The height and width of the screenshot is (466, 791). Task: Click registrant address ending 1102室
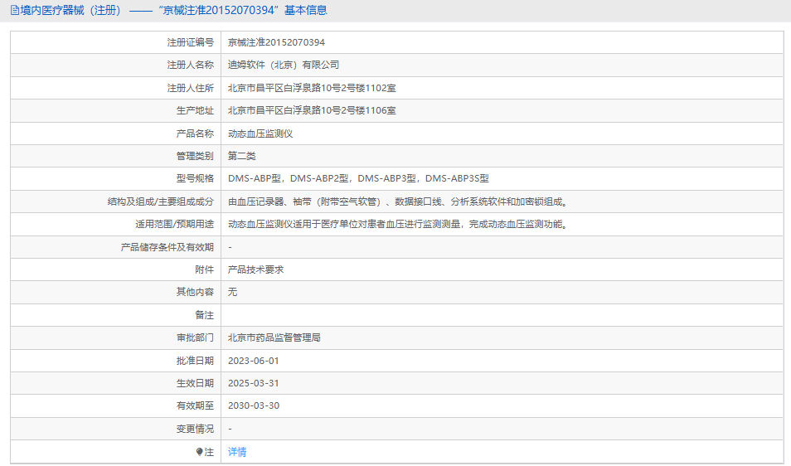(312, 88)
